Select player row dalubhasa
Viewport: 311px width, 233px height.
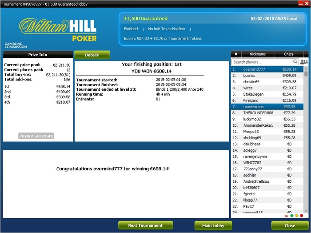click(267, 144)
